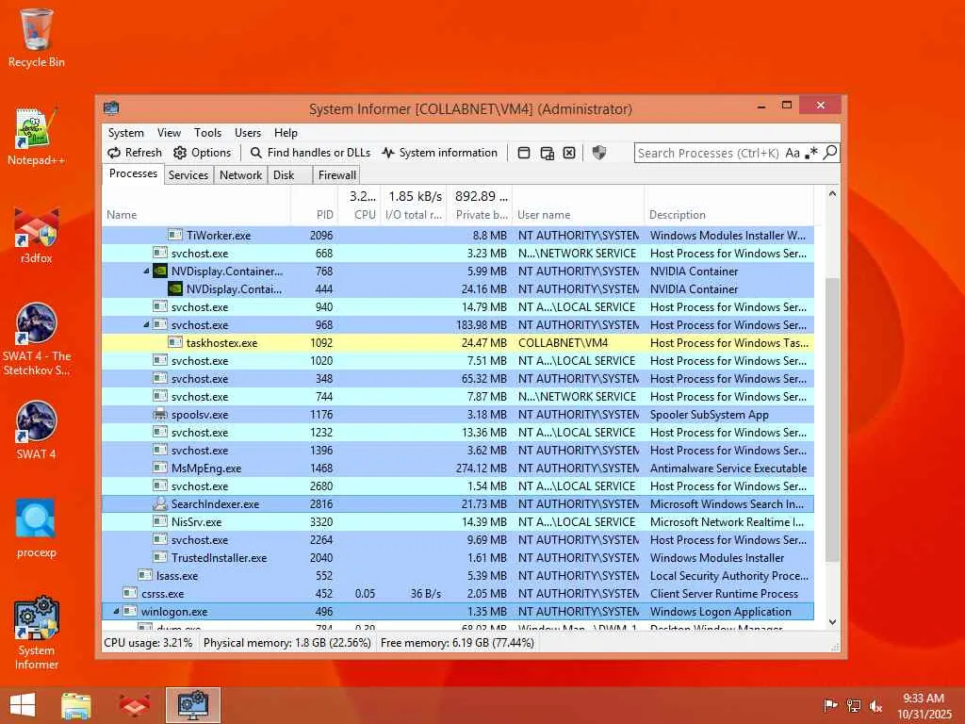Open the r3dfox desktop shortcut

[x=37, y=236]
